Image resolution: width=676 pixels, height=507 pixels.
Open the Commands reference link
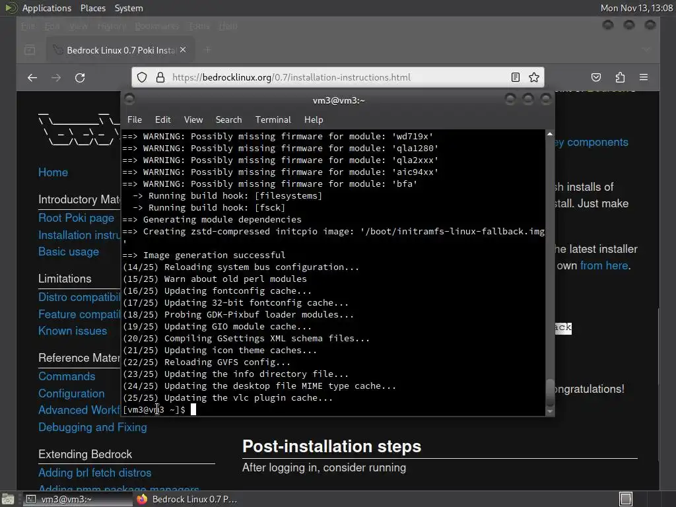tap(67, 376)
